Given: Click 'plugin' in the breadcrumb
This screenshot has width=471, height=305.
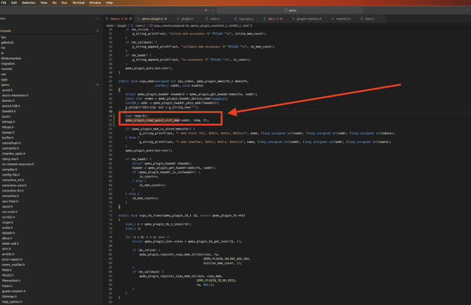Looking at the screenshot, I should pos(121,26).
